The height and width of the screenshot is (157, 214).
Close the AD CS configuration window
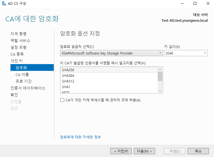pos(208,4)
